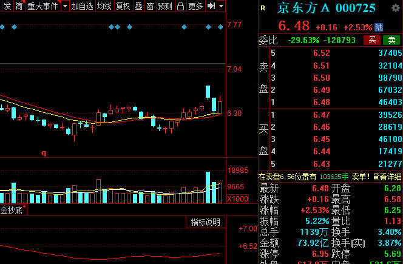Click the 总手 value 1139万

click(x=314, y=232)
